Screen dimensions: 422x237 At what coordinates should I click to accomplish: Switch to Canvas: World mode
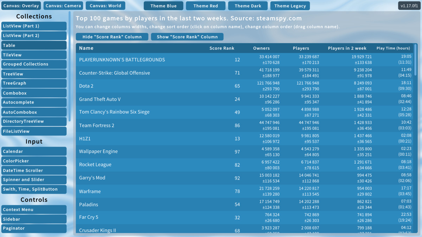105,6
